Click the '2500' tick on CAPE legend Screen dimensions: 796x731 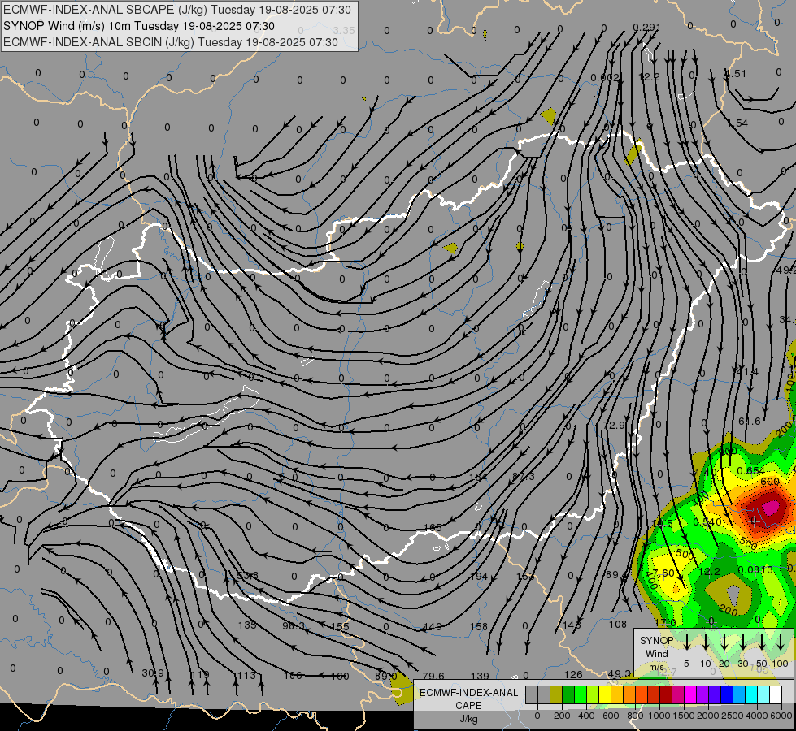(x=733, y=716)
